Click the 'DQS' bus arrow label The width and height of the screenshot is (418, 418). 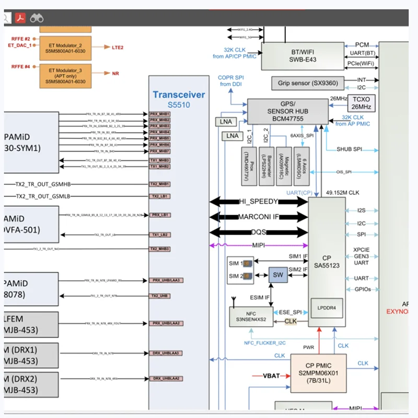(259, 232)
